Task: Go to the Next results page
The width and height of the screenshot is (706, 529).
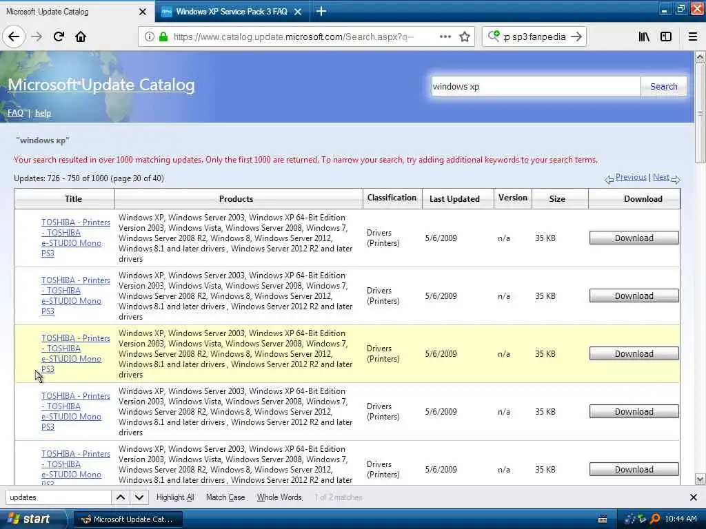Action: coord(661,177)
